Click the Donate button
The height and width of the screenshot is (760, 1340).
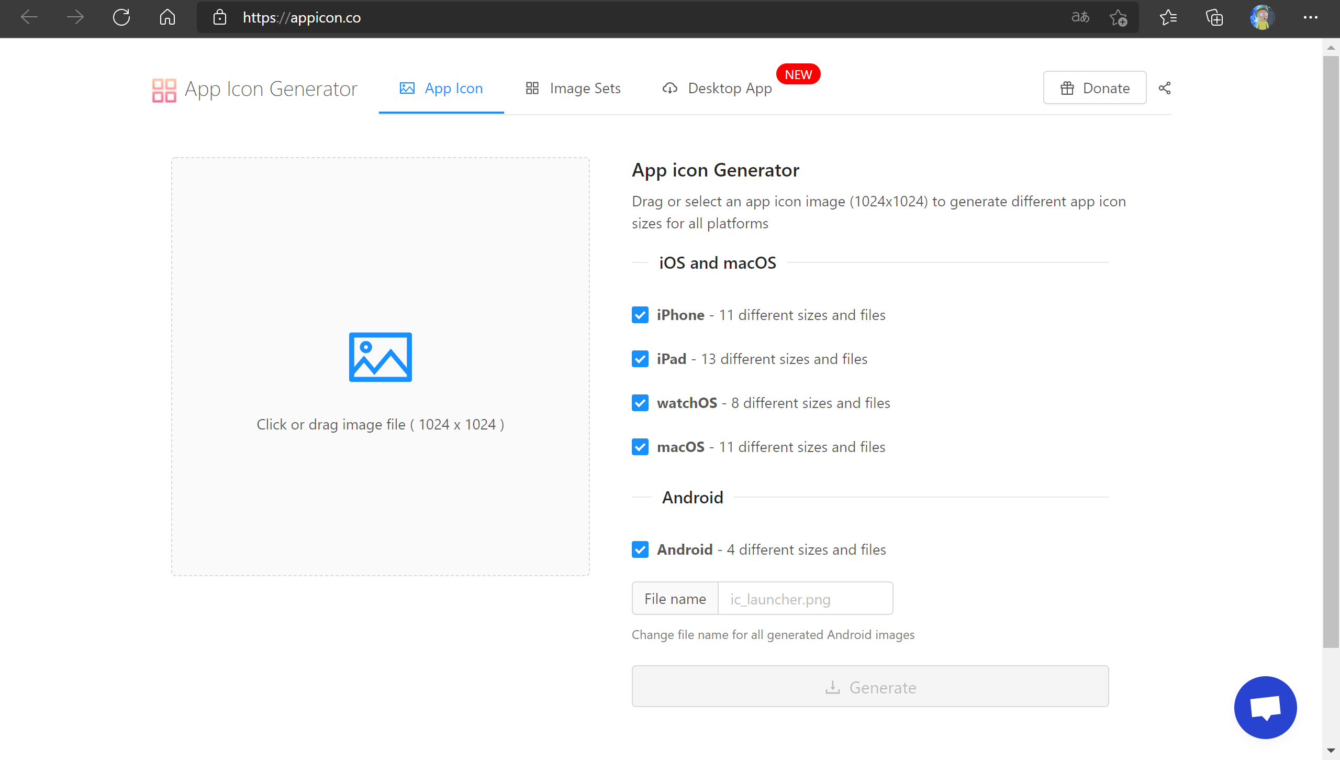[1095, 88]
